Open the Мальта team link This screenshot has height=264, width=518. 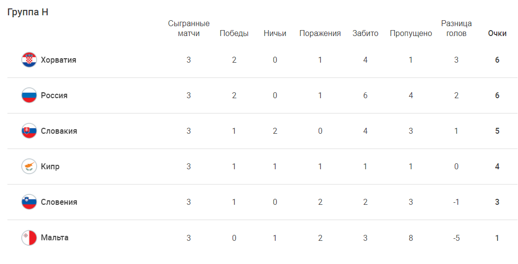pyautogui.click(x=54, y=237)
